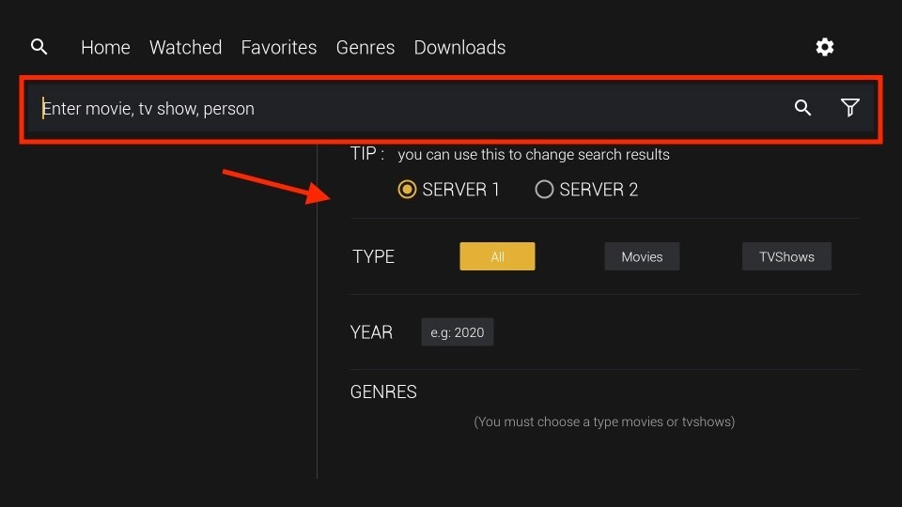Open settings via gear icon
This screenshot has width=902, height=507.
pos(825,47)
